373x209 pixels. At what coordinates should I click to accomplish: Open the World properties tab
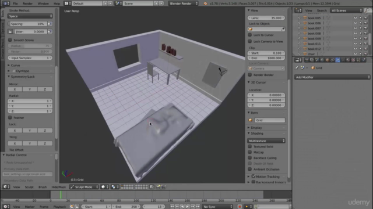322,60
